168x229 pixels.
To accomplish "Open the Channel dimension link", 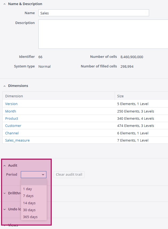I will pos(12,133).
